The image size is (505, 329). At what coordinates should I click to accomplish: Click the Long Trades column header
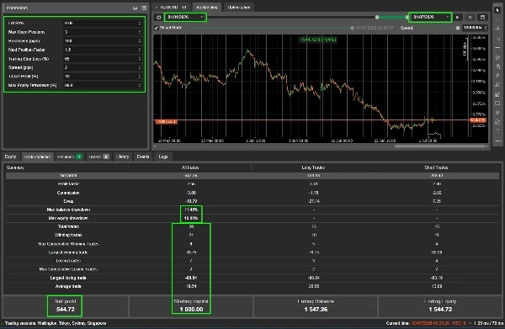(x=313, y=167)
